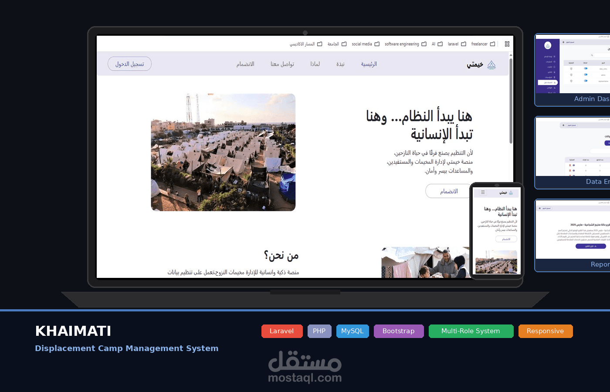610x392 pixels.
Task: Open the الانضمام item in the top navbar
Action: (245, 64)
